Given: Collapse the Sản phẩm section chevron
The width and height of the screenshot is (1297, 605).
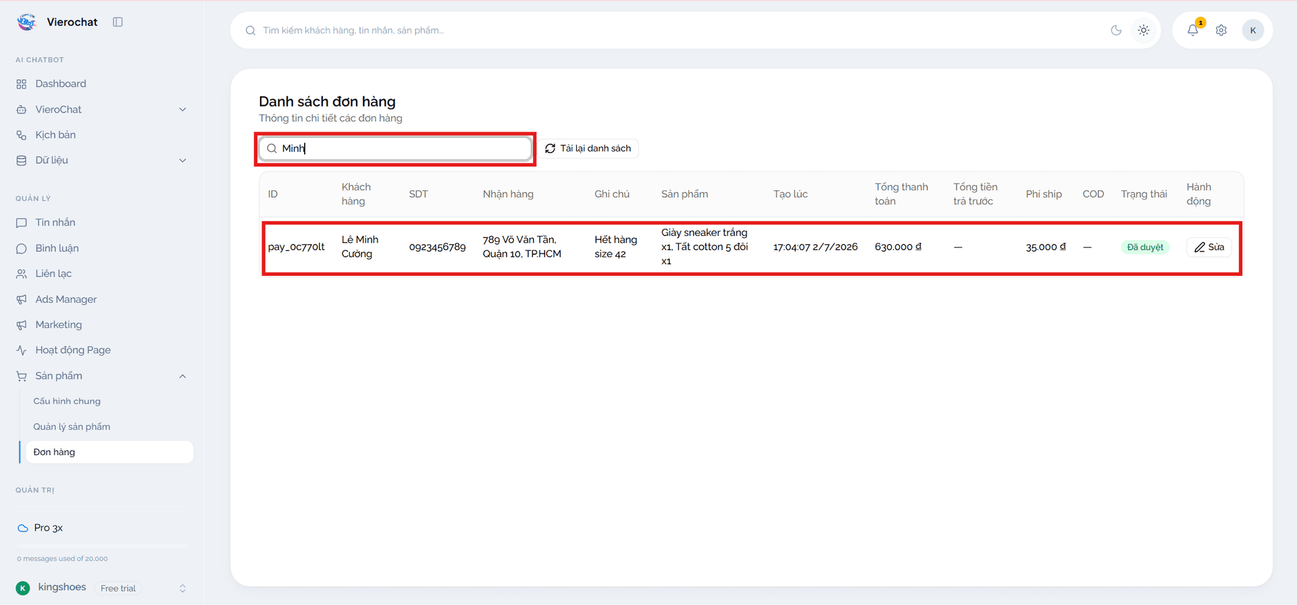Looking at the screenshot, I should point(182,376).
